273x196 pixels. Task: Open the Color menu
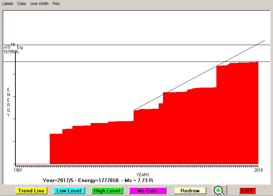click(x=22, y=4)
